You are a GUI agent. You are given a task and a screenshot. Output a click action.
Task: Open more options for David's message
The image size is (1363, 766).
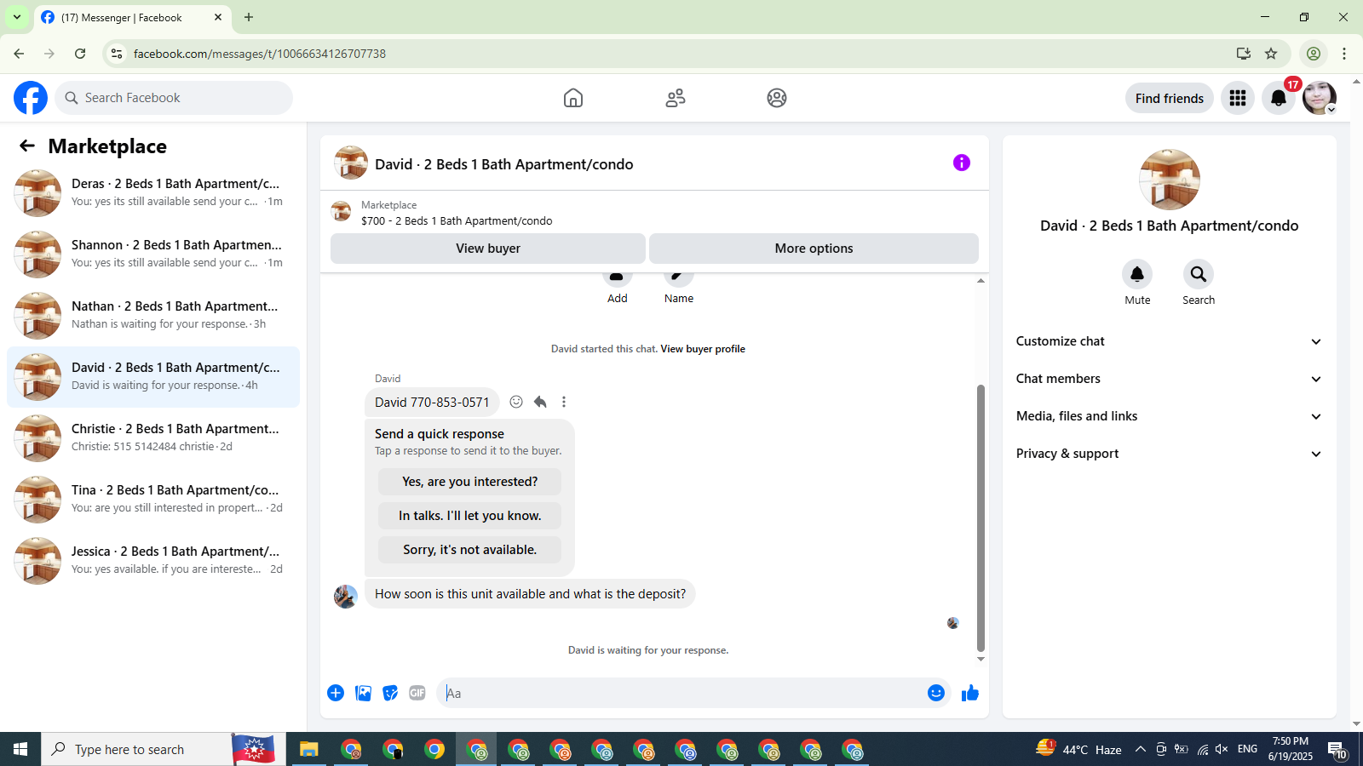(x=564, y=402)
